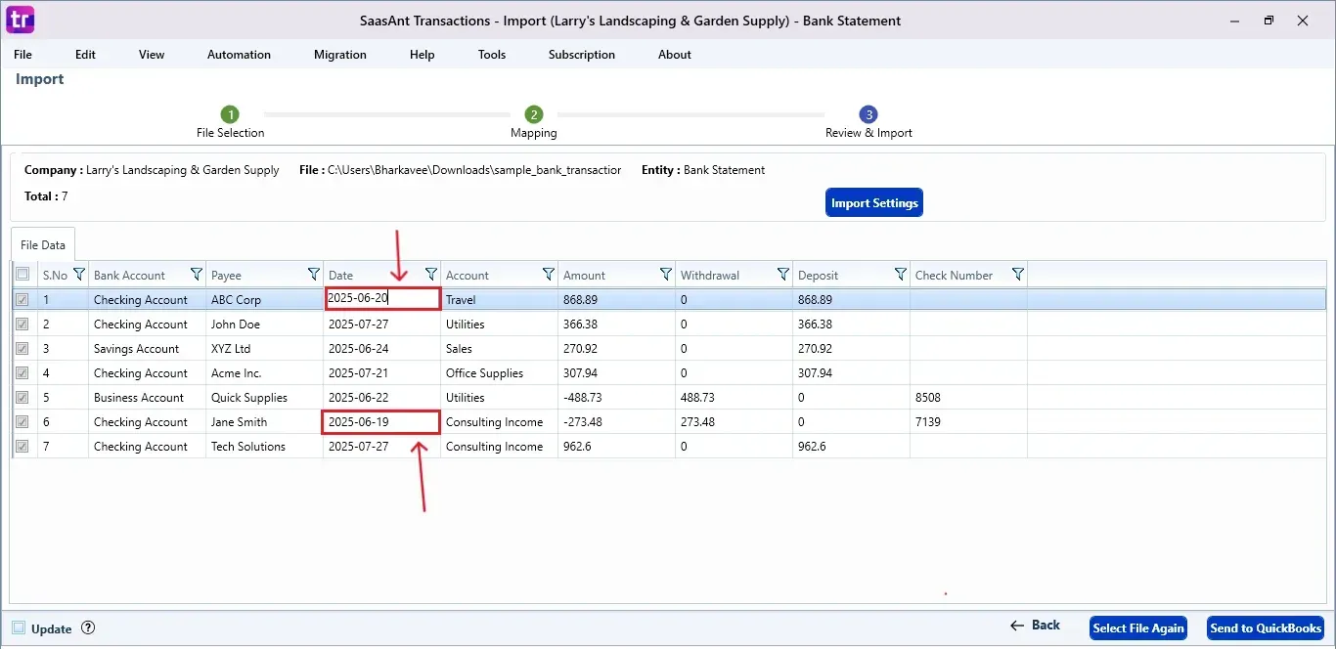Screen dimensions: 1336x649
Task: Open the Automation menu
Action: click(x=239, y=55)
